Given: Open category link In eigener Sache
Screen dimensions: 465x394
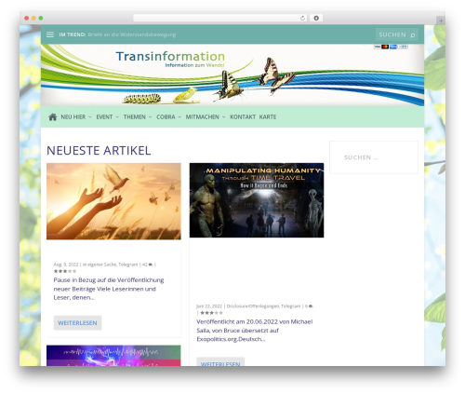Looking at the screenshot, I should pos(100,265).
